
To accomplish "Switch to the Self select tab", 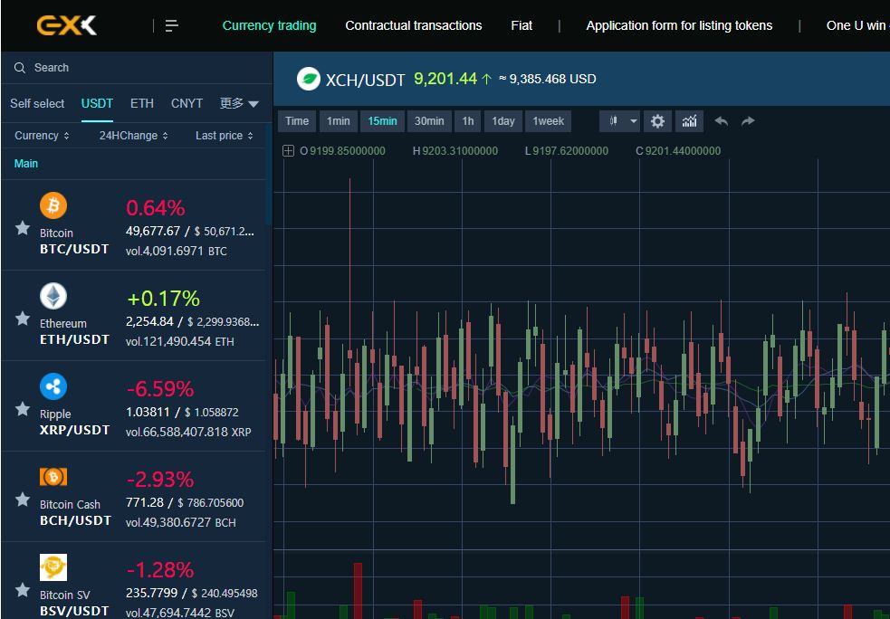I will [x=37, y=103].
